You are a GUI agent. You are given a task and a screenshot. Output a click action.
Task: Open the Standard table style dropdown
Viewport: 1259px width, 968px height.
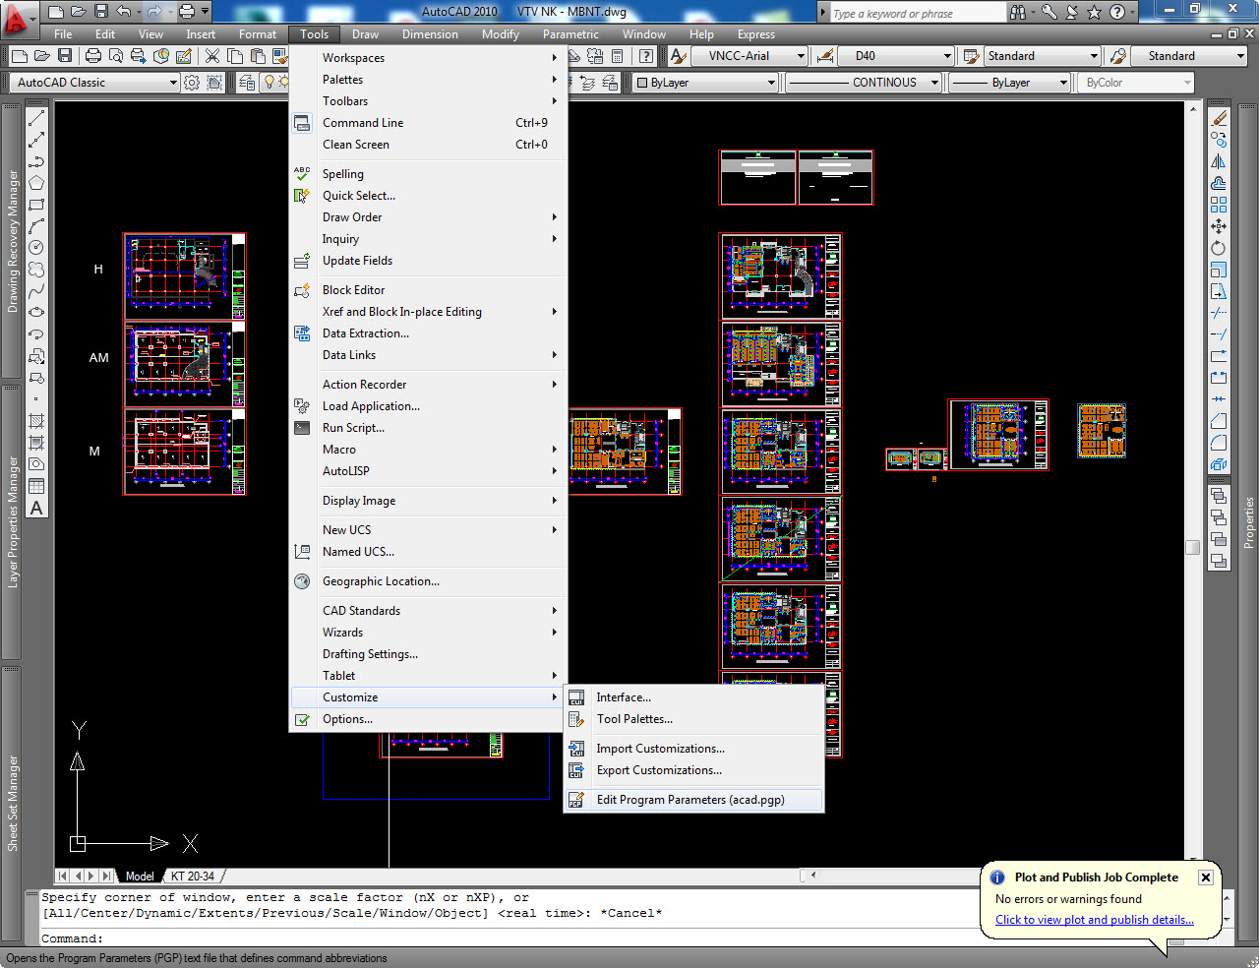coord(1094,56)
